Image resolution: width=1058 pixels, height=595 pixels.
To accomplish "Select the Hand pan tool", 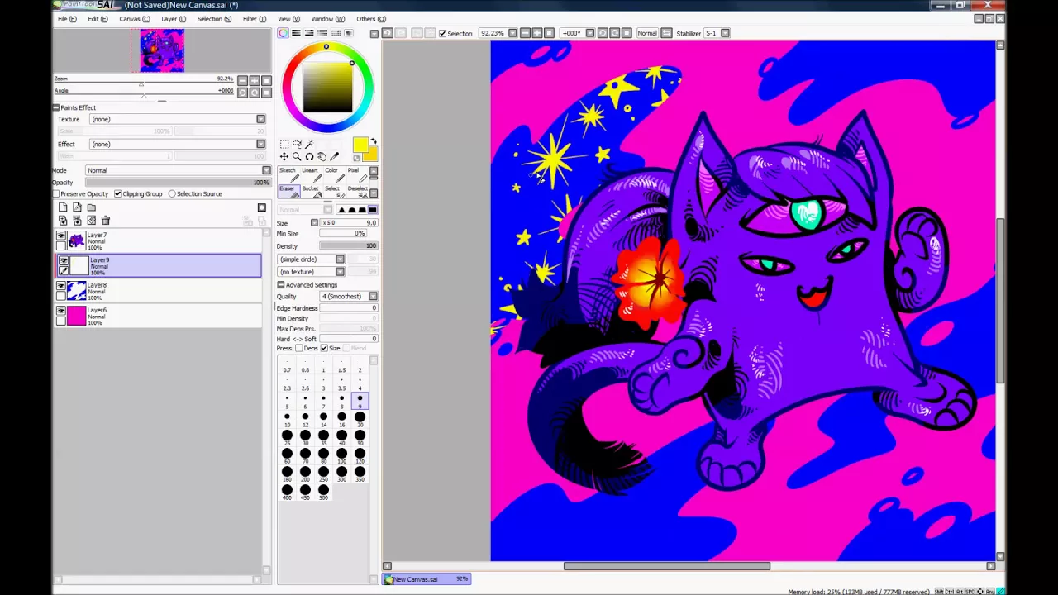I will click(322, 156).
